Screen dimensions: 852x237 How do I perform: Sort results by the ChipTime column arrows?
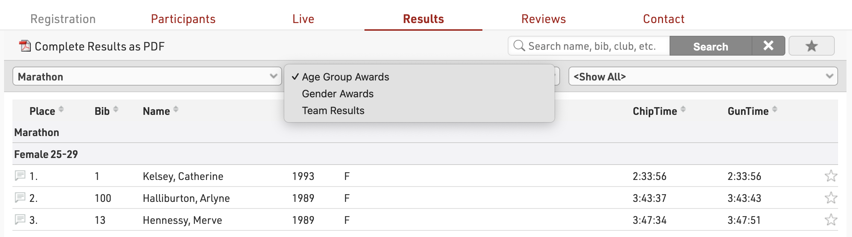[683, 109]
